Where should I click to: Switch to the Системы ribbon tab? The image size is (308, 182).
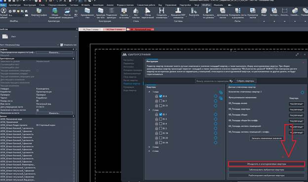(x=74, y=5)
